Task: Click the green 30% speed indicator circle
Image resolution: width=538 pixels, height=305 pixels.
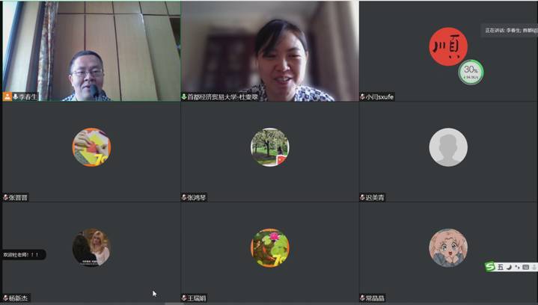Action: pyautogui.click(x=471, y=71)
